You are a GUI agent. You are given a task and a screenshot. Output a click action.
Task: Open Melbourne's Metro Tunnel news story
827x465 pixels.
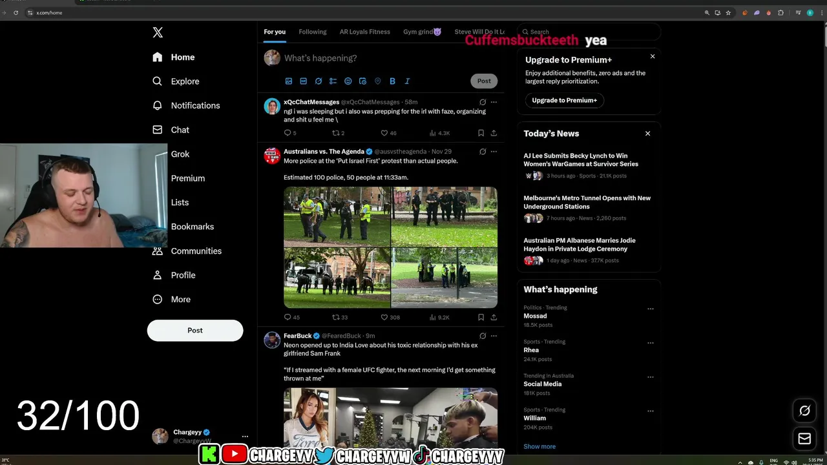coord(587,202)
